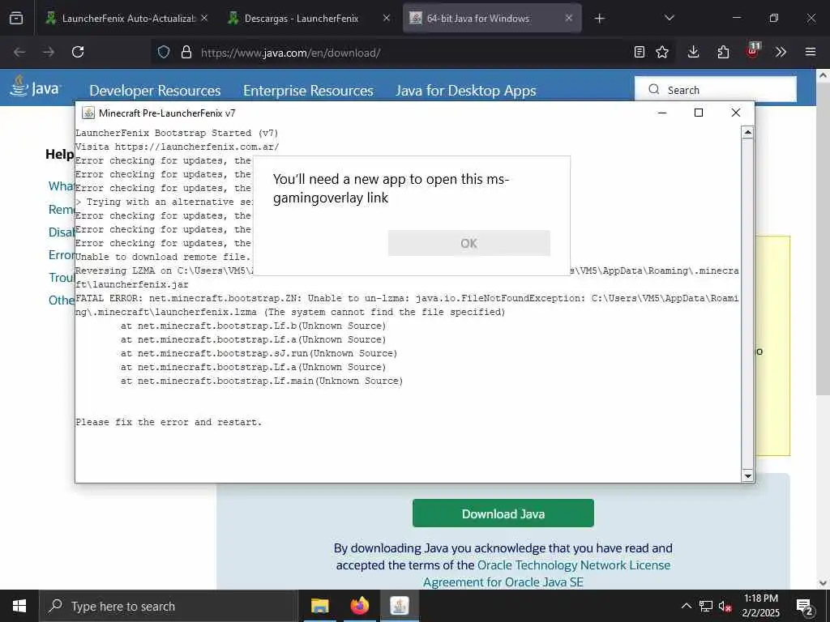The height and width of the screenshot is (622, 830).
Task: Open the Windows Start menu
Action: (19, 606)
